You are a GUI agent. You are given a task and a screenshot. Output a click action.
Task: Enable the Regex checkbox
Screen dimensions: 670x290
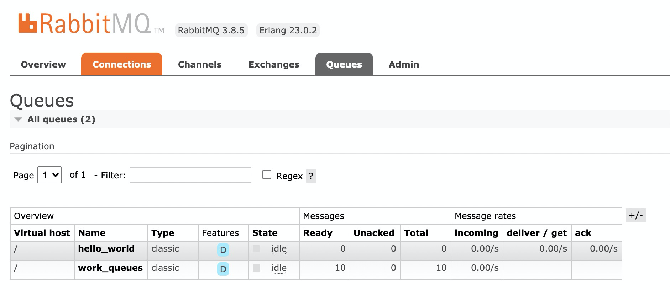coord(267,174)
